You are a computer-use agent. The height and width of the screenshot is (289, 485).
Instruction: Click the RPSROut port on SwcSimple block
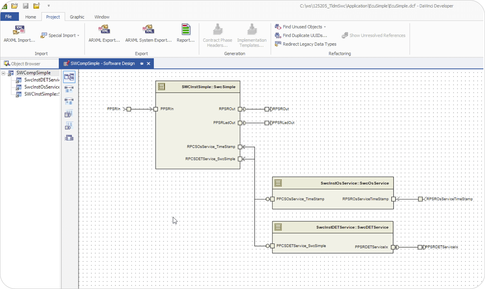pos(240,109)
